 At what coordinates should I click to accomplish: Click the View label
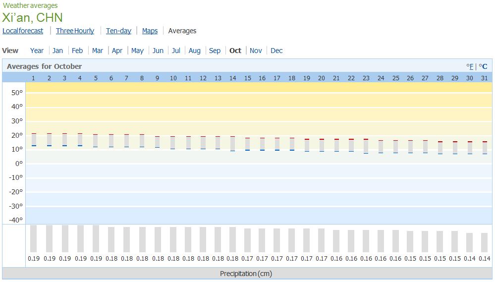pos(10,51)
